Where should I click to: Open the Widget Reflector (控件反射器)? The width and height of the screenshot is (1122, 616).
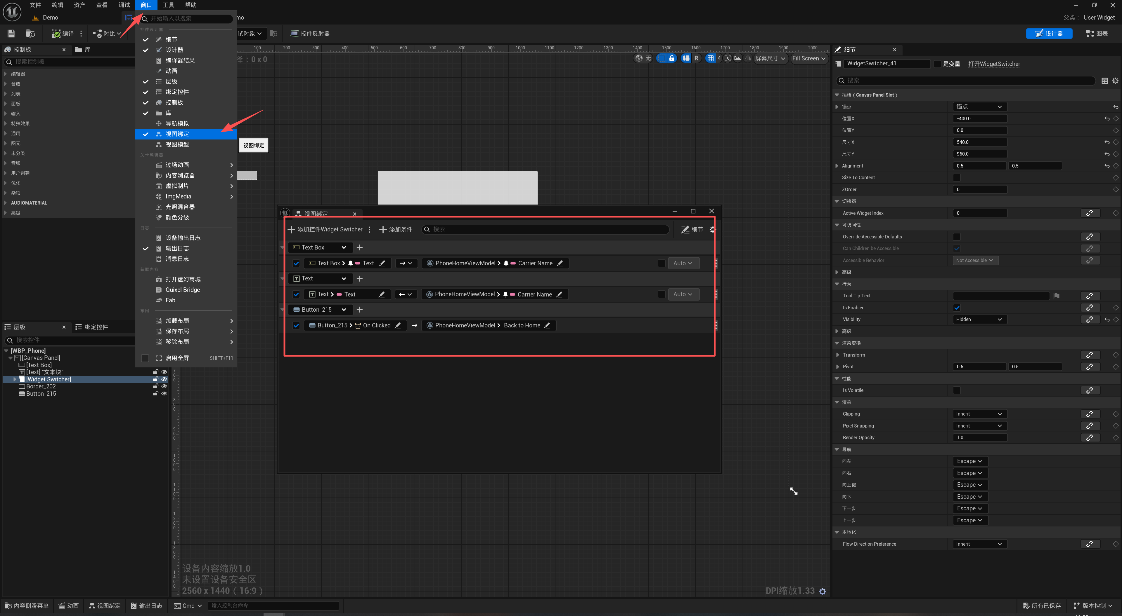(x=310, y=34)
